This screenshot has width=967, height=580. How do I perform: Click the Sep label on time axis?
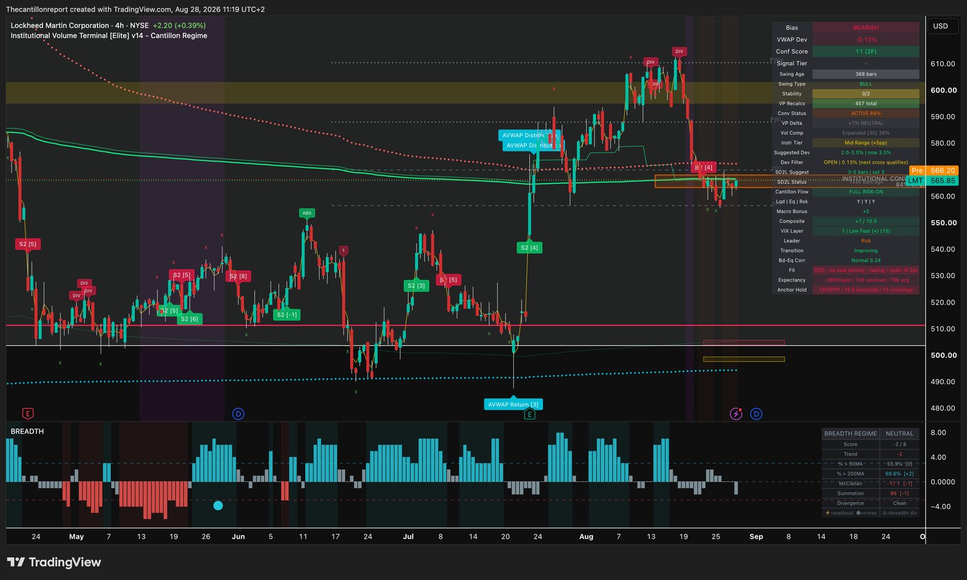point(756,537)
